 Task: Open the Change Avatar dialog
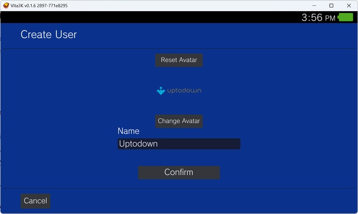(179, 121)
